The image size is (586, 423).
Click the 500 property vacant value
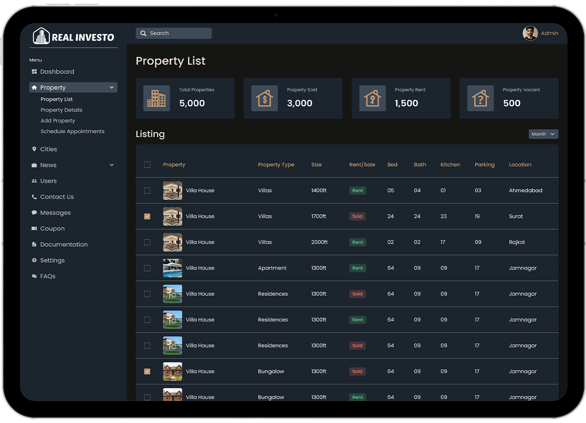tap(512, 103)
